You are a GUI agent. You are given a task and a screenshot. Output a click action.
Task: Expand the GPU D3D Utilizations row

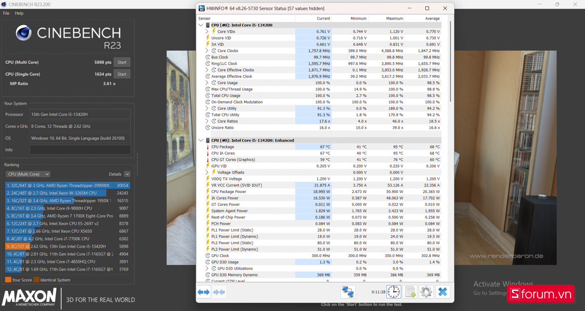coord(207,268)
